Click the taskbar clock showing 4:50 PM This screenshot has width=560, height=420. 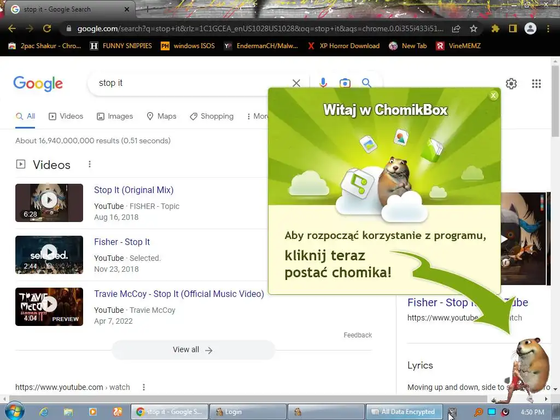(x=532, y=412)
